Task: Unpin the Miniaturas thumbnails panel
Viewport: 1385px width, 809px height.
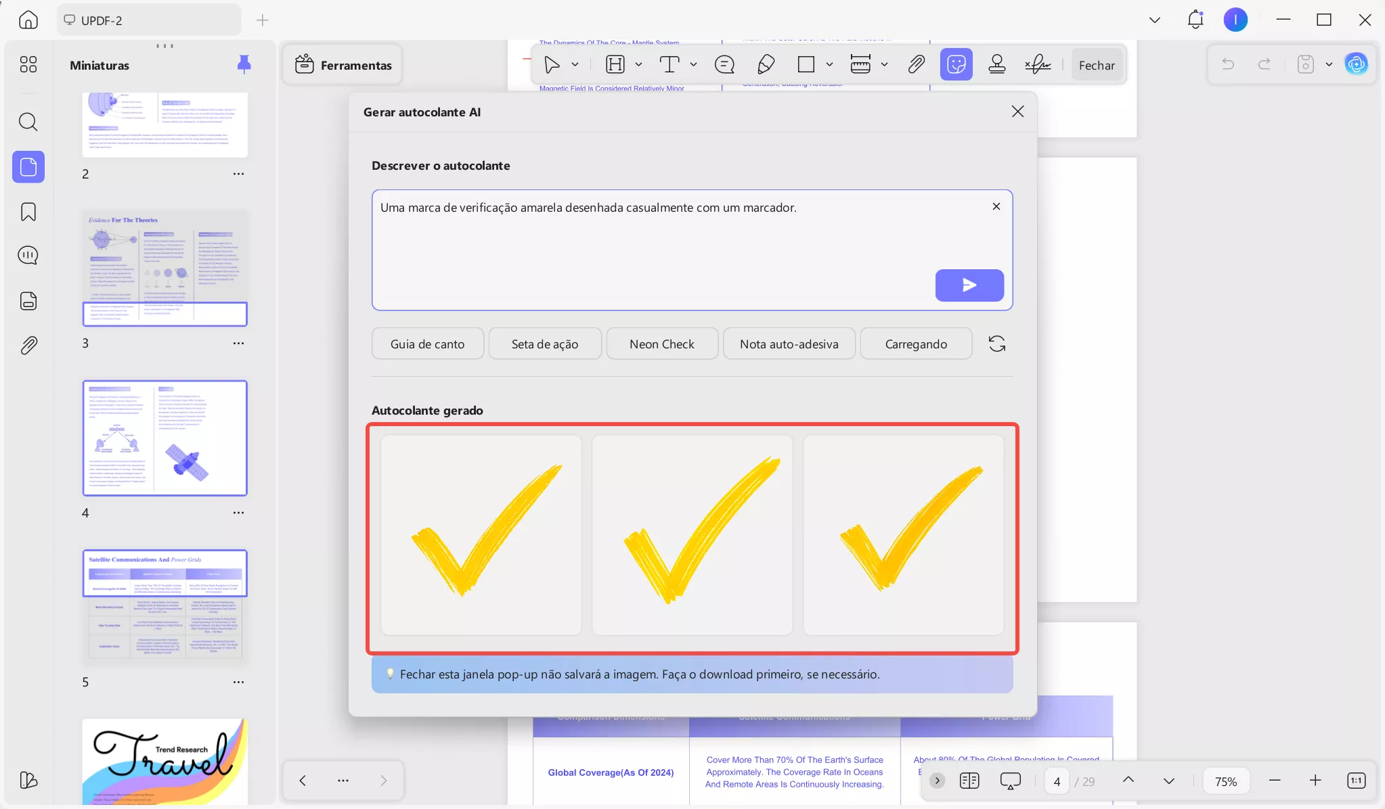Action: click(x=244, y=64)
